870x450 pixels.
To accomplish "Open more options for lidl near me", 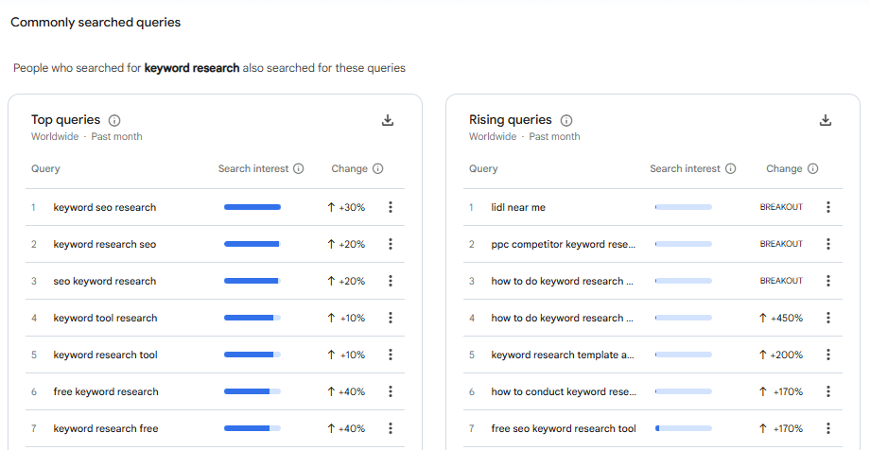I will (x=828, y=207).
